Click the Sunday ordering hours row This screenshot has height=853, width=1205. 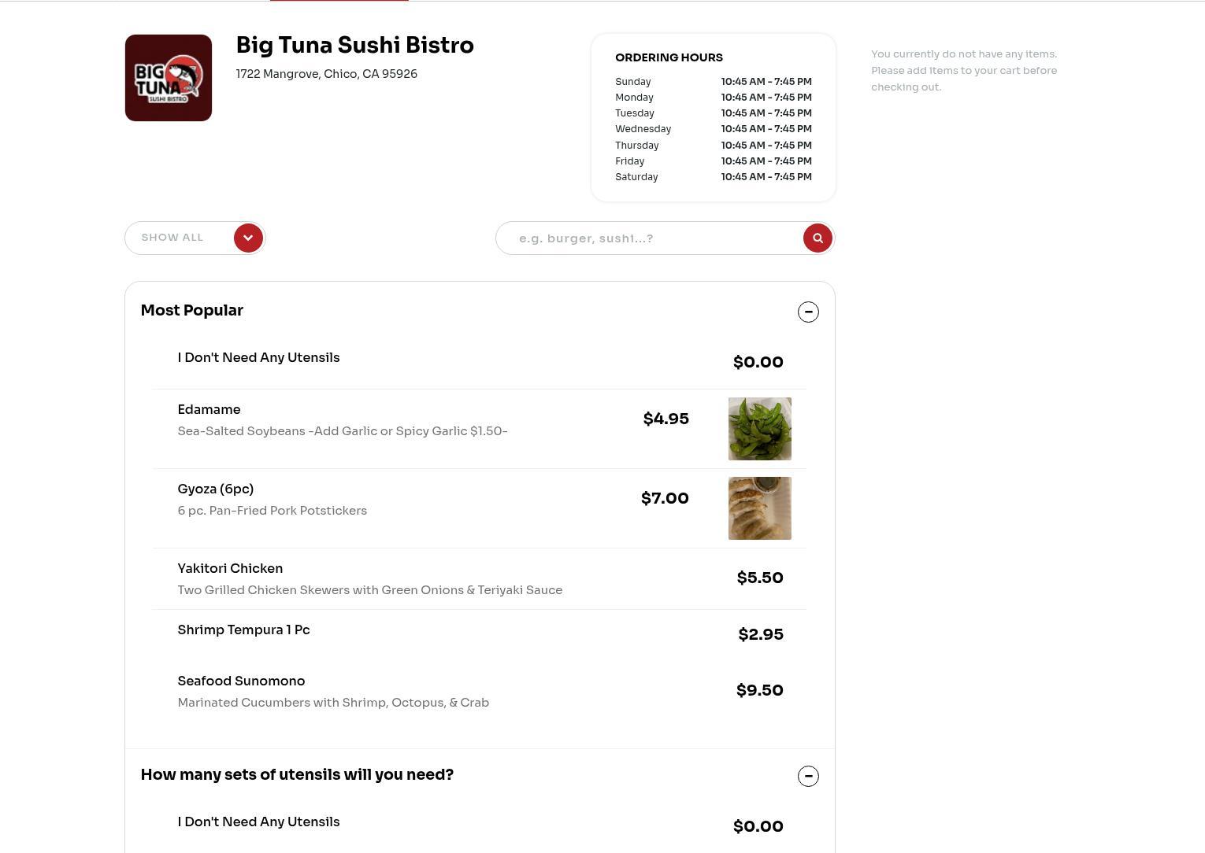[x=714, y=82]
